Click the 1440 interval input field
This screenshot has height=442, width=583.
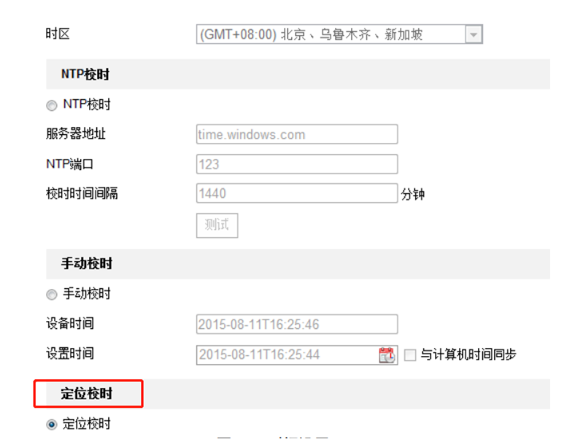[x=297, y=193]
